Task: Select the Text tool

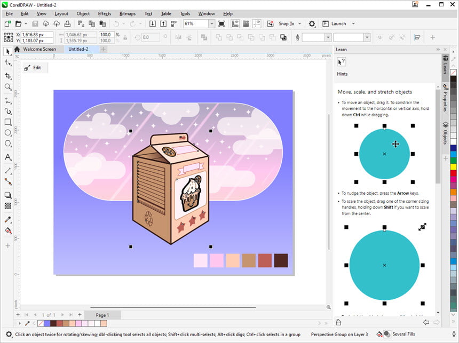Action: click(8, 157)
